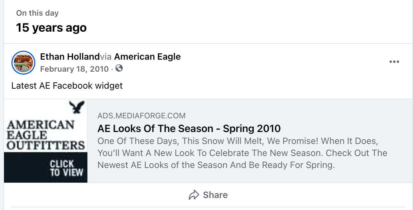
Task: Open the February 18, 2010 timestamp
Action: tap(74, 69)
